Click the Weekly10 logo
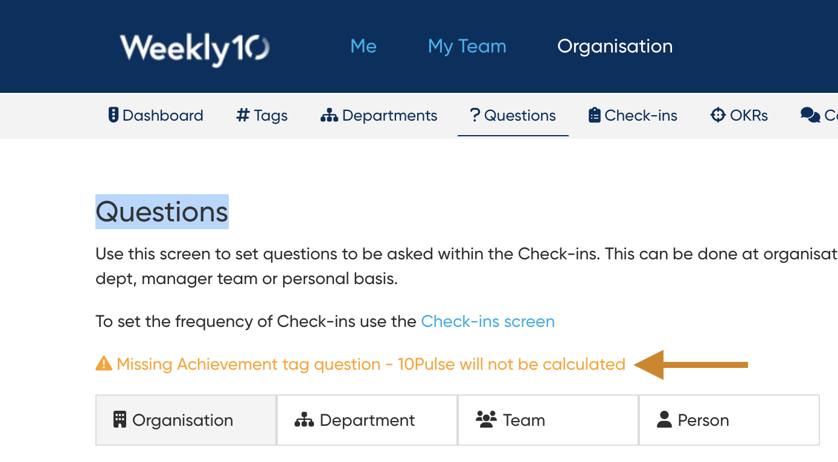Screen dimensions: 838x462 [x=194, y=48]
